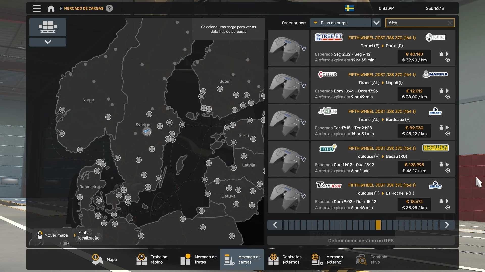Go to the home screen icon
Image resolution: width=485 pixels, height=272 pixels.
[51, 8]
